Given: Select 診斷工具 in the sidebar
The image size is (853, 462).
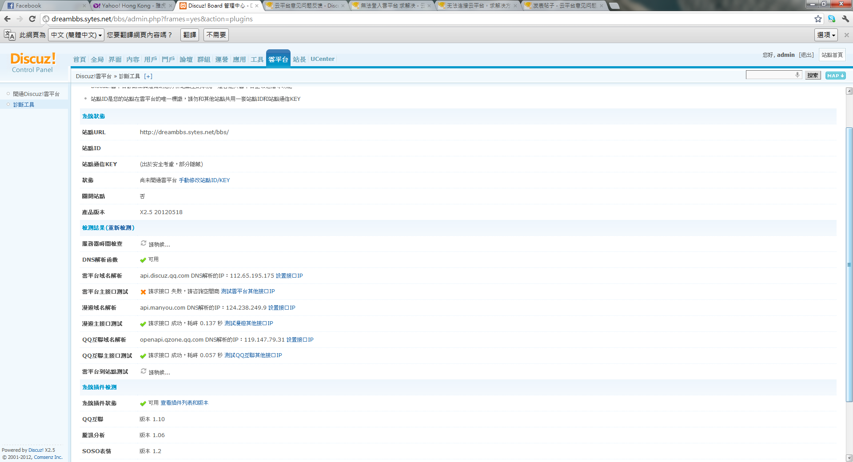Looking at the screenshot, I should [x=24, y=104].
